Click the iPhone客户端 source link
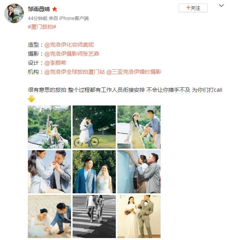 [x=74, y=18]
